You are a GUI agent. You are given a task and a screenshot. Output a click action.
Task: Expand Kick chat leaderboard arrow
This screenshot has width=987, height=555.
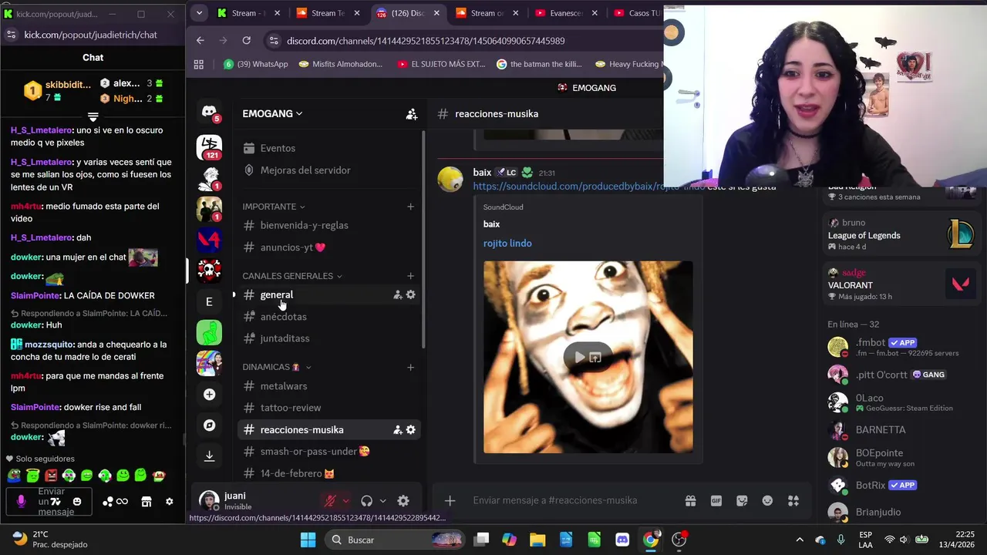pyautogui.click(x=93, y=117)
